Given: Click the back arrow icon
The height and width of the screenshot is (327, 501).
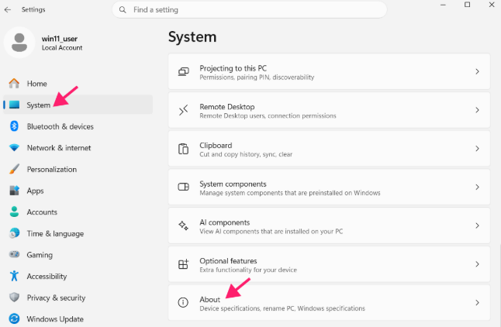Looking at the screenshot, I should (x=8, y=10).
